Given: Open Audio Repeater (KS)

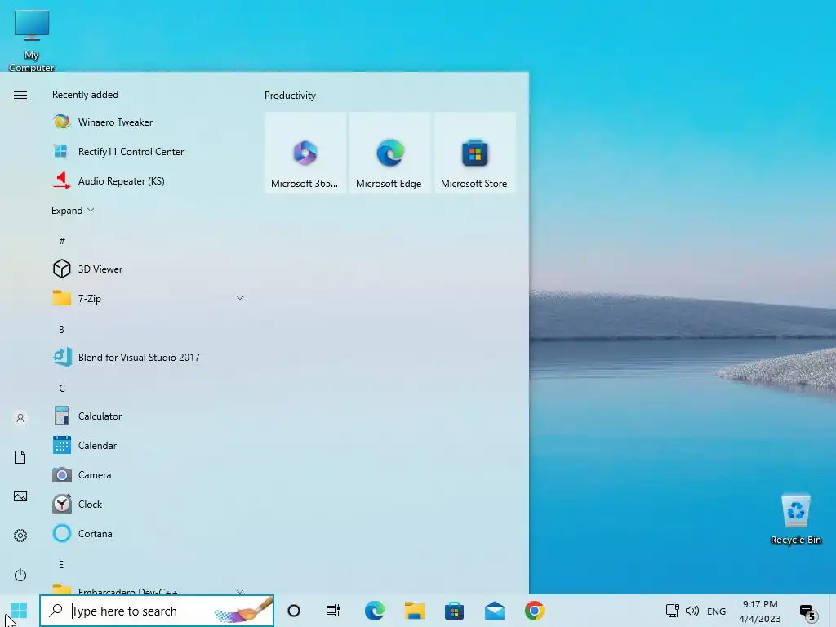Looking at the screenshot, I should pyautogui.click(x=149, y=181).
